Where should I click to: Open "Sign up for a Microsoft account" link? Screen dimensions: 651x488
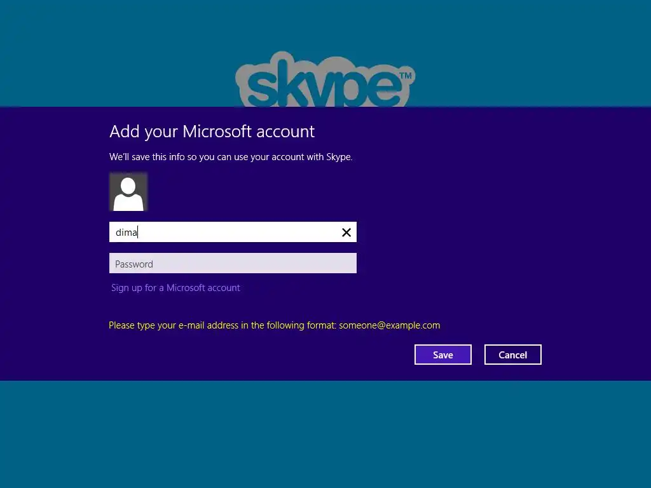(175, 288)
